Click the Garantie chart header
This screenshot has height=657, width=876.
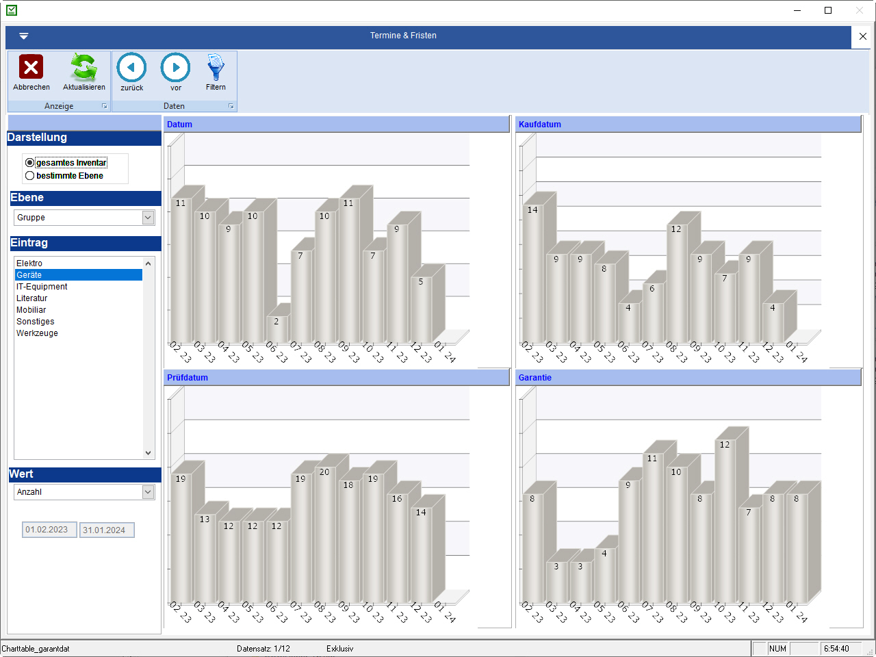(688, 378)
